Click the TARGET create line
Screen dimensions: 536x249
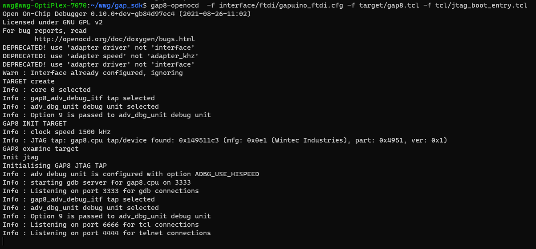point(28,81)
